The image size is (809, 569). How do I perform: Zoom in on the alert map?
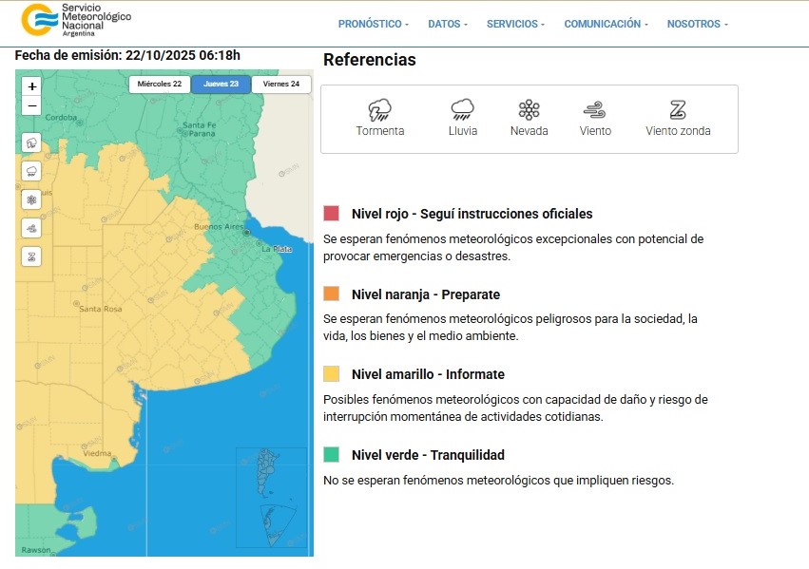[32, 86]
